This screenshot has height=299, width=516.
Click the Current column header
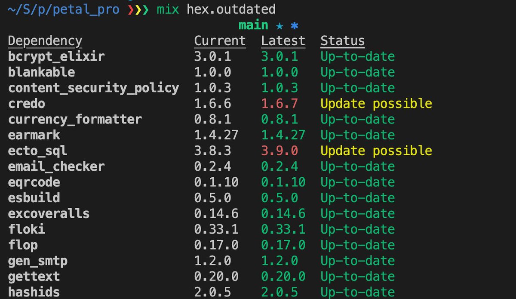point(220,41)
